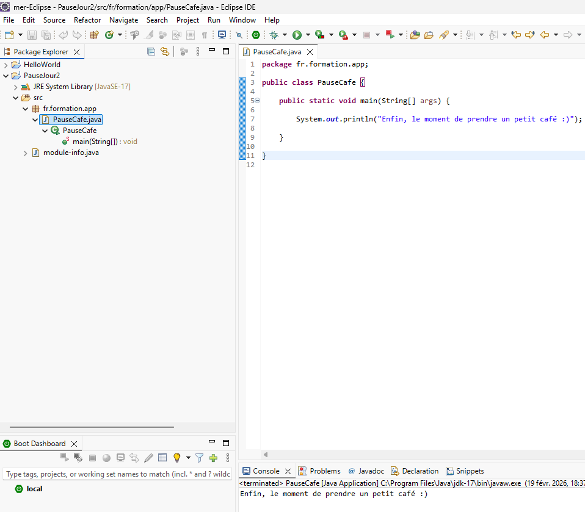Image resolution: width=585 pixels, height=512 pixels.
Task: Click the green Run button in toolbar
Action: [x=297, y=35]
